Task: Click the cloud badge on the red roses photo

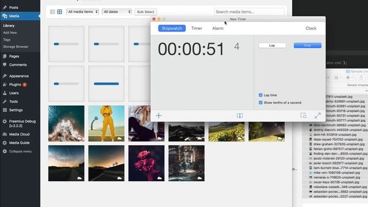Action: [160, 178]
